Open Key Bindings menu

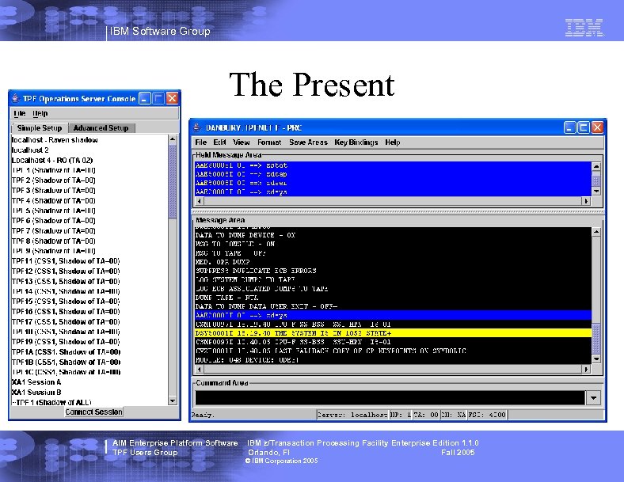[356, 142]
